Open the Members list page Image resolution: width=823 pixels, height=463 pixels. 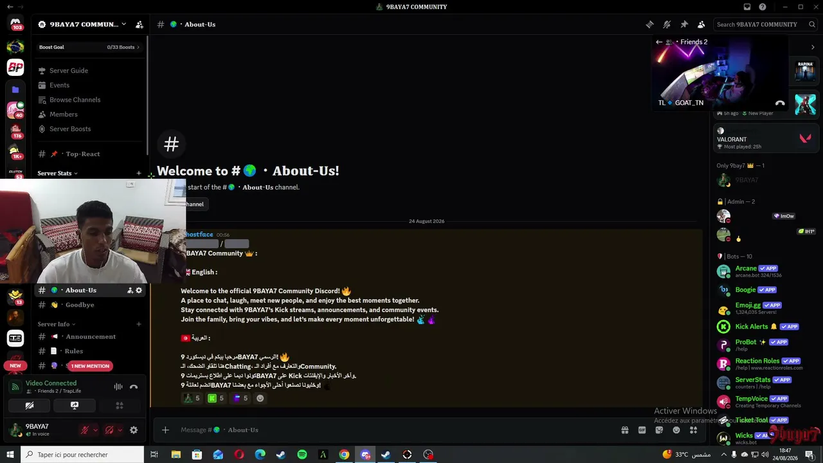coord(89,114)
